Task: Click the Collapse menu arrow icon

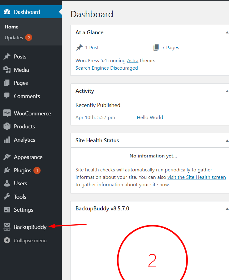Action: (x=7, y=240)
